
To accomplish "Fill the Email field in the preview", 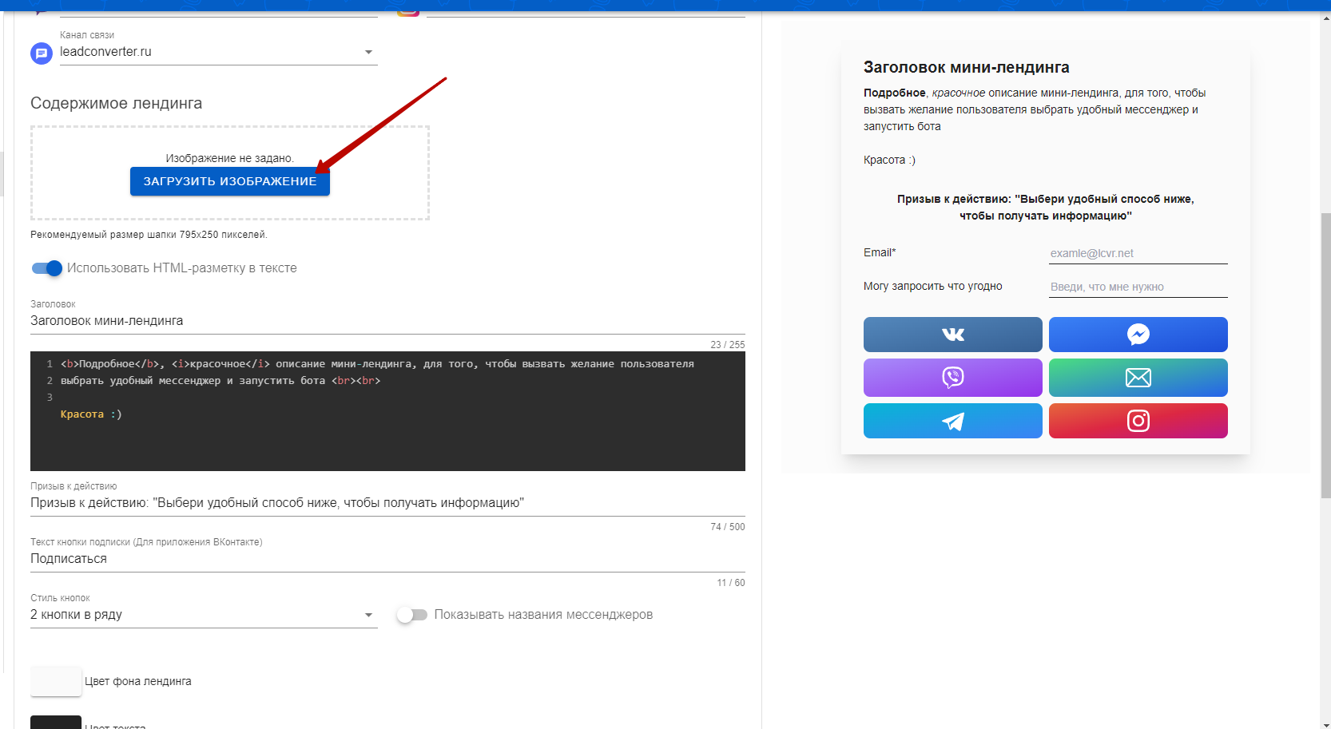I will (x=1138, y=253).
